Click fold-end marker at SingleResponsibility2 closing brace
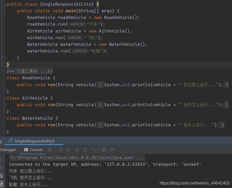This screenshot has width=232, height=188. (4, 64)
